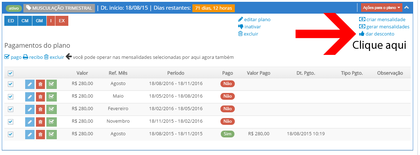Toggle the select-all checkbox in table header
This screenshot has height=155, width=420.
tap(10, 73)
